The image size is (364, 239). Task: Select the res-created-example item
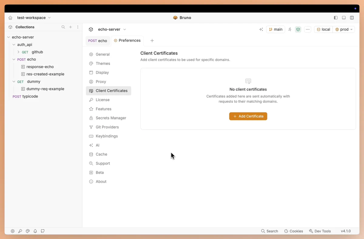[45, 74]
